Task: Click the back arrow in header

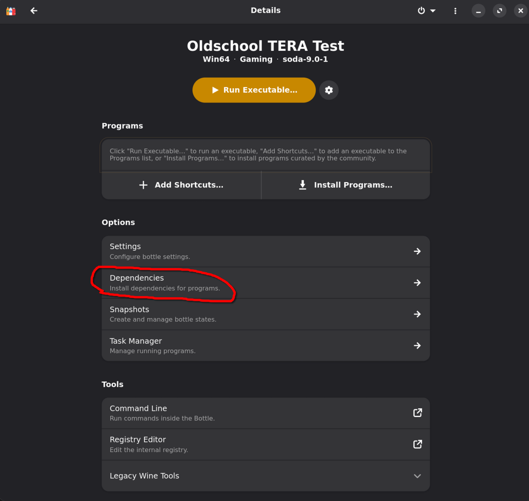Action: (34, 11)
